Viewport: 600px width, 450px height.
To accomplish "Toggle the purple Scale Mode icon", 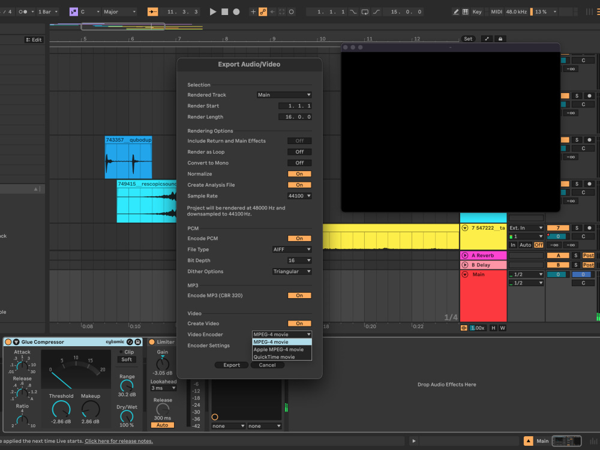I will coord(73,12).
